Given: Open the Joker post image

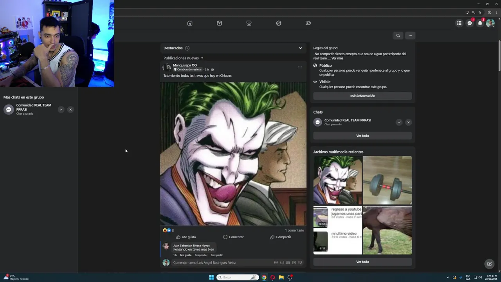Looking at the screenshot, I should (x=233, y=154).
